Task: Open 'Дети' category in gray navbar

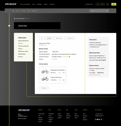Action: click(x=29, y=11)
